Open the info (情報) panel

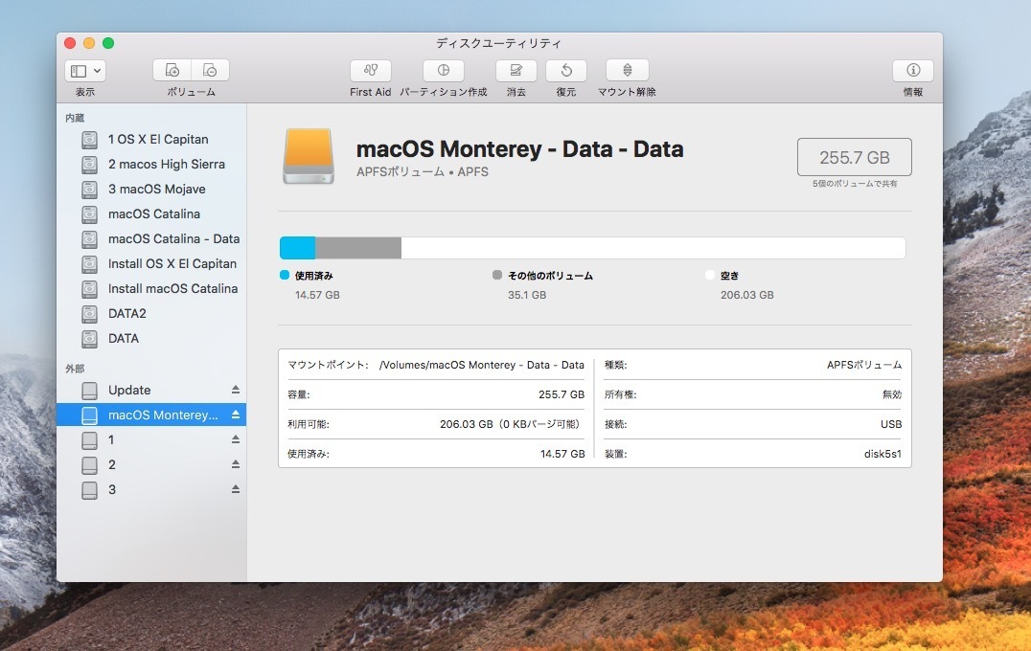pyautogui.click(x=912, y=71)
